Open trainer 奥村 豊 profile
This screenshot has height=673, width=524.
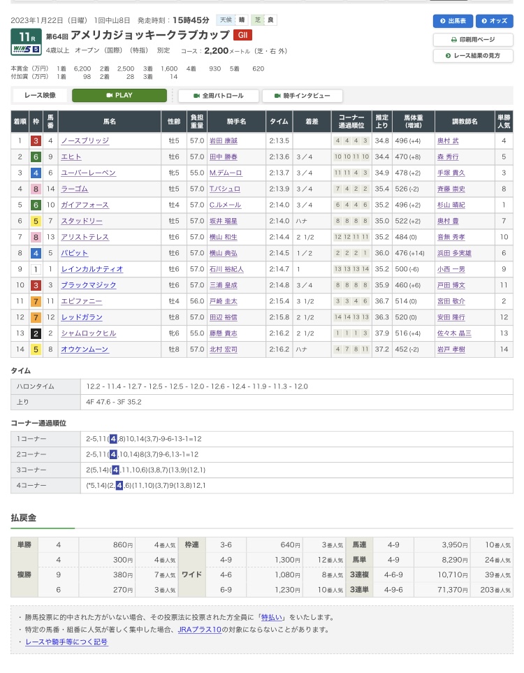(448, 221)
